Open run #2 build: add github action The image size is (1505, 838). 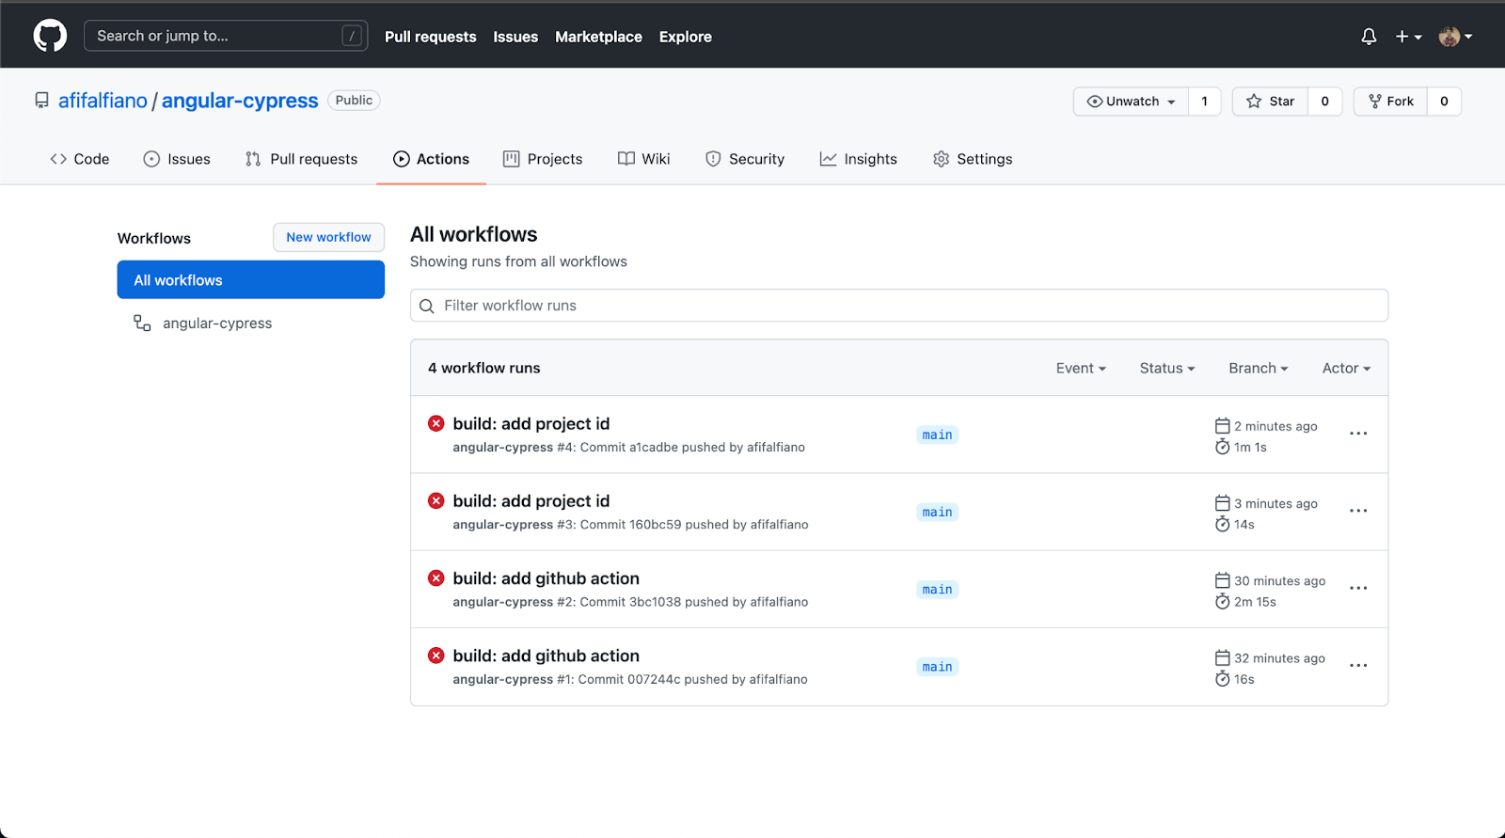[x=547, y=577]
